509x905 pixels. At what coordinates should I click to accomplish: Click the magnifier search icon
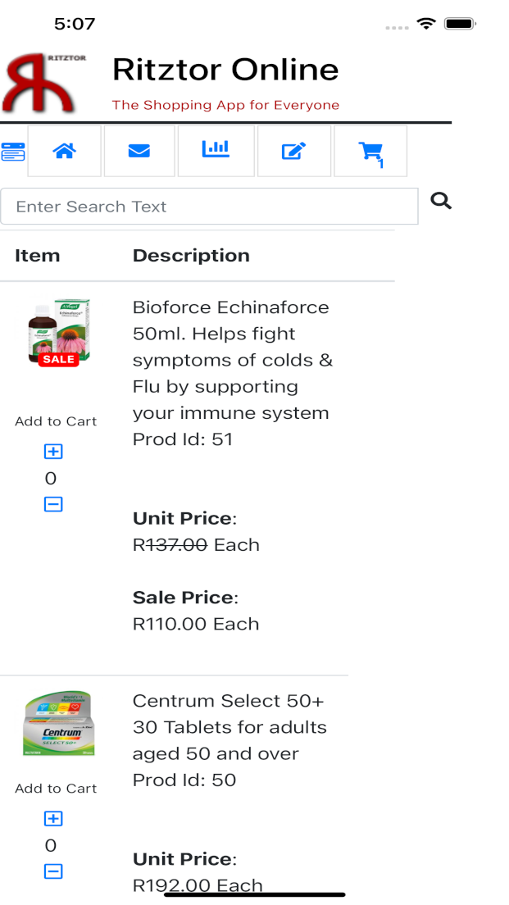coord(441,201)
